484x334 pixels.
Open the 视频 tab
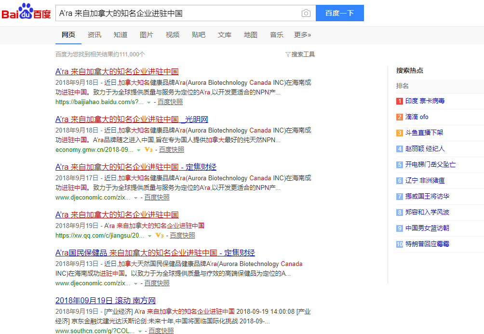click(x=172, y=35)
